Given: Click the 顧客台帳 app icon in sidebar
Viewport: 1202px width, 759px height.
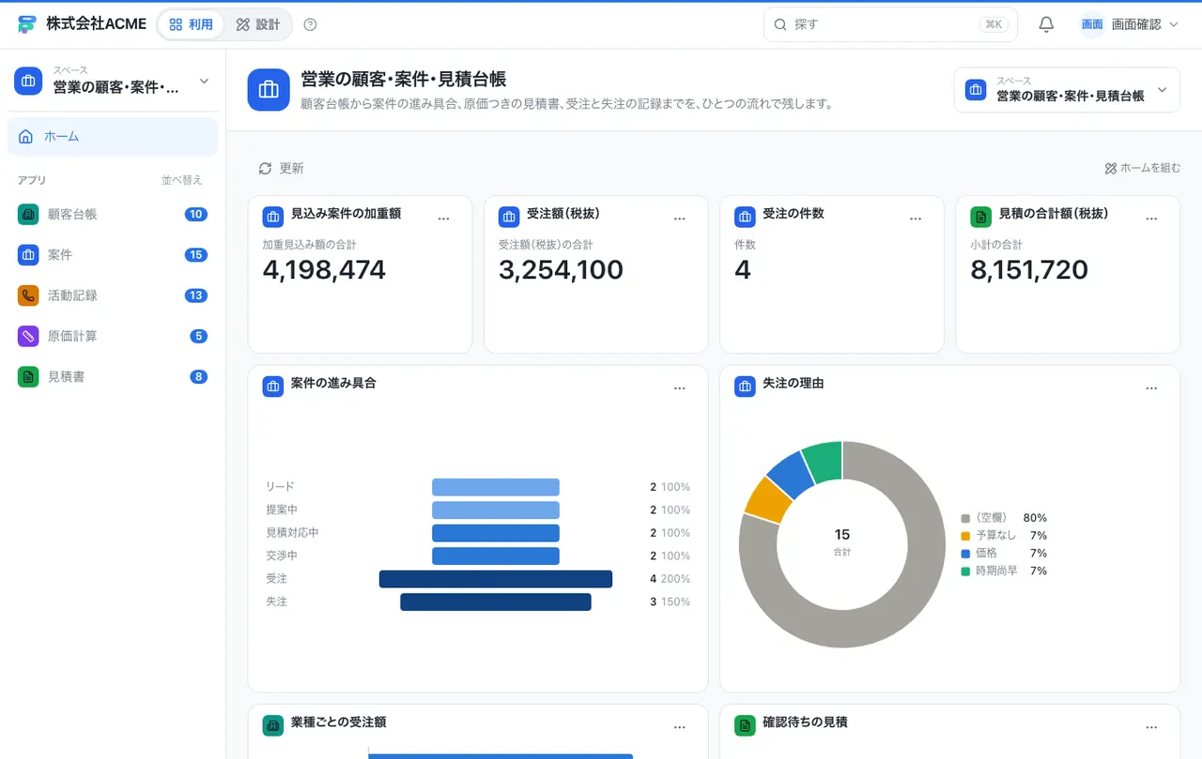Looking at the screenshot, I should tap(28, 214).
